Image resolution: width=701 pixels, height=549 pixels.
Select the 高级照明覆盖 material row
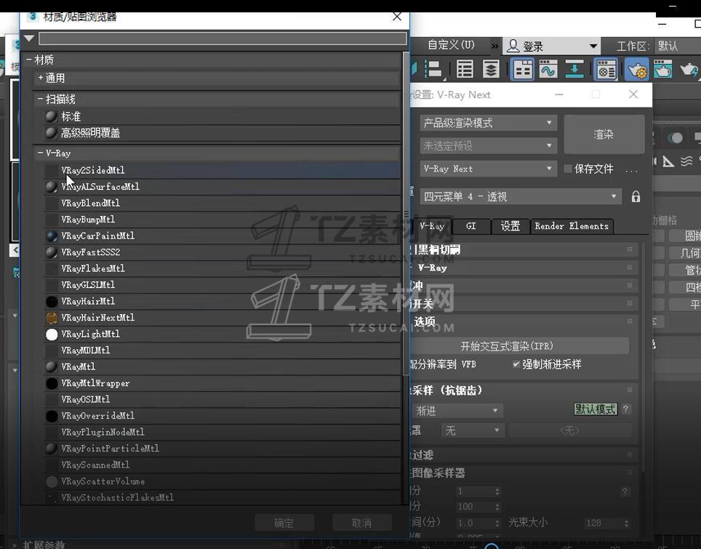pos(222,133)
